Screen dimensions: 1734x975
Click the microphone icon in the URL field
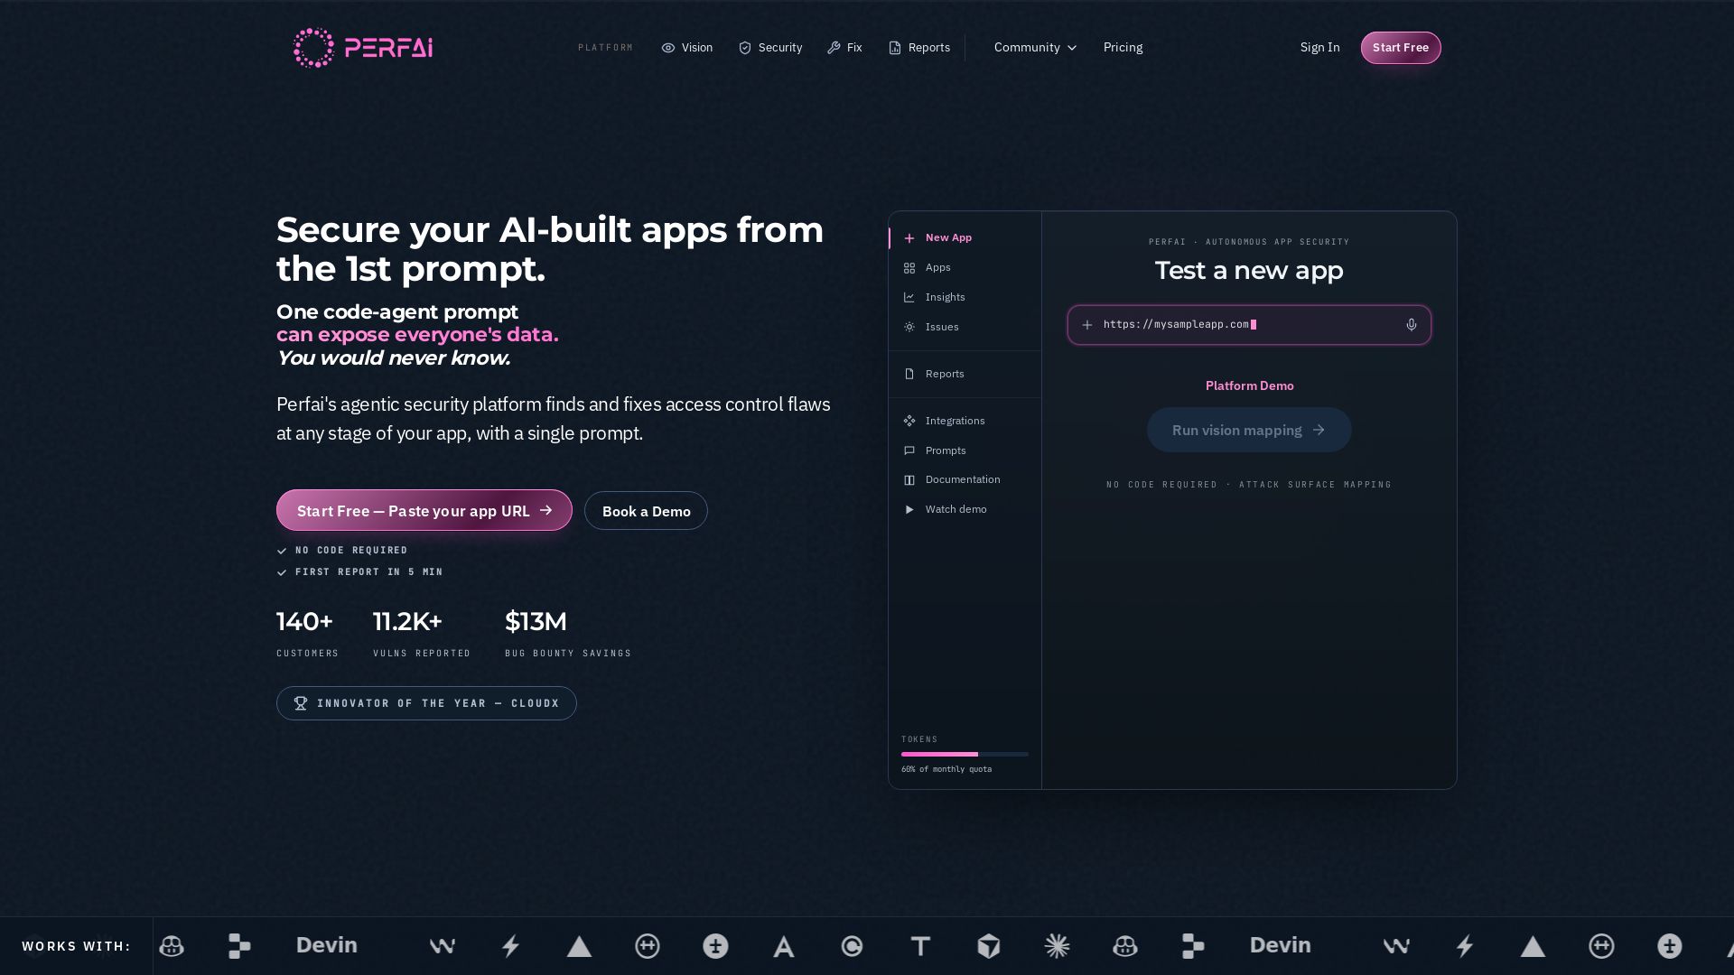[x=1412, y=325]
